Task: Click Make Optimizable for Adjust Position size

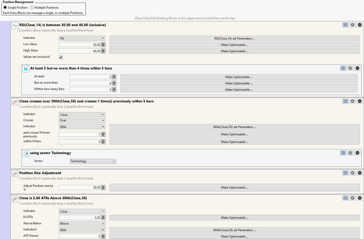Action: pos(234,188)
